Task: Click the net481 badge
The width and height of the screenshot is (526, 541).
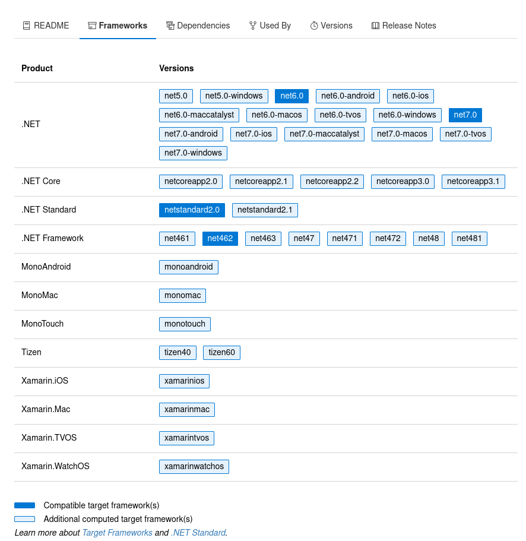Action: [x=469, y=238]
